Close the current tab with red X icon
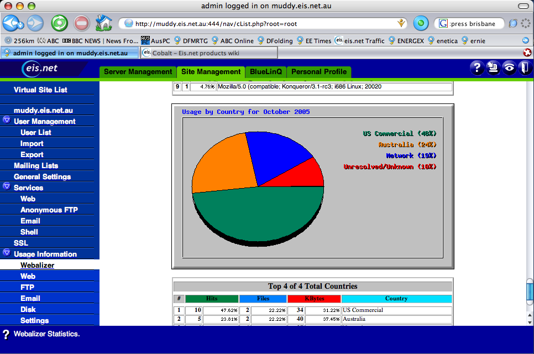This screenshot has width=534, height=354. click(527, 53)
